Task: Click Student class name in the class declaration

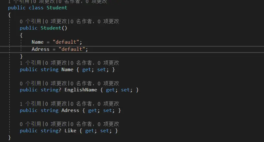Action: (57, 7)
